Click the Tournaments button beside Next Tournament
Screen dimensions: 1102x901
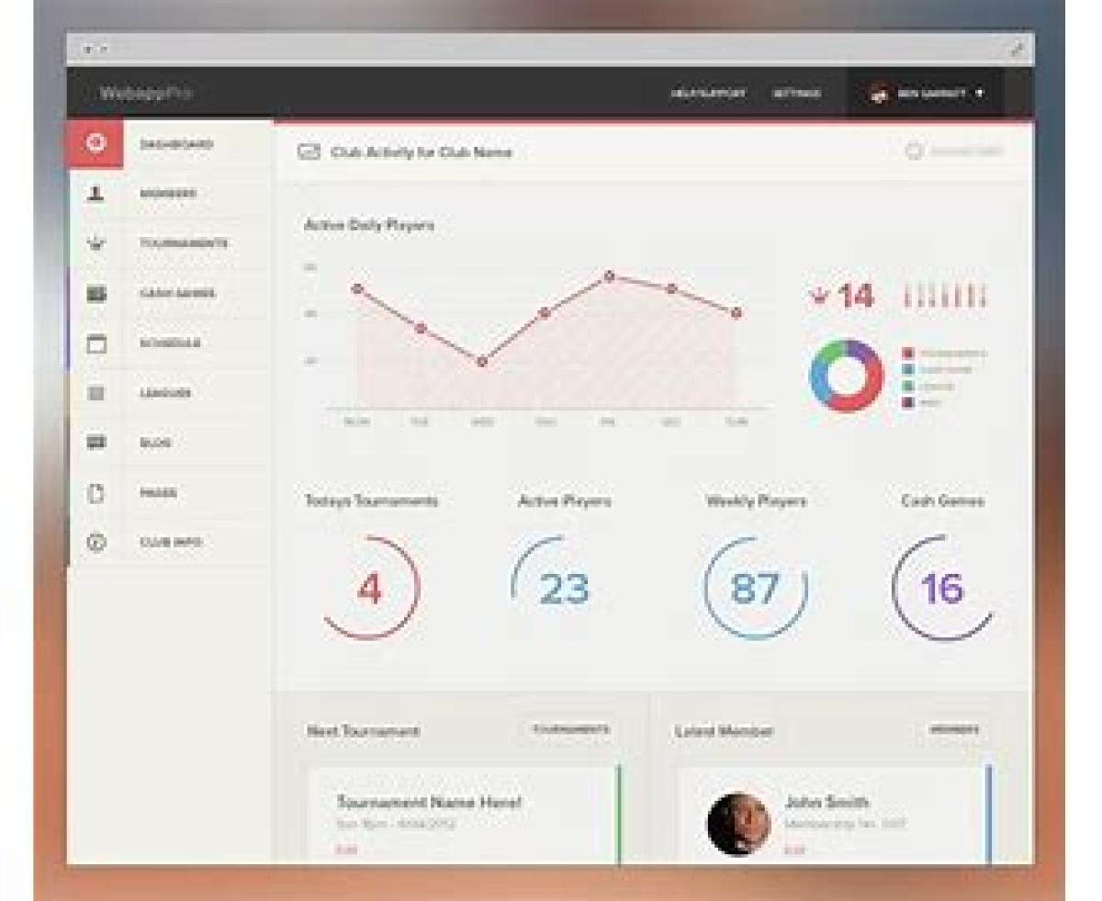coord(569,730)
